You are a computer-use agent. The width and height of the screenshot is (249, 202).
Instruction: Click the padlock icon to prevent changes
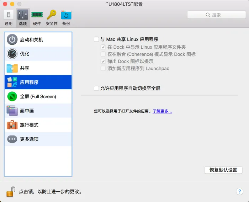coord(11,192)
